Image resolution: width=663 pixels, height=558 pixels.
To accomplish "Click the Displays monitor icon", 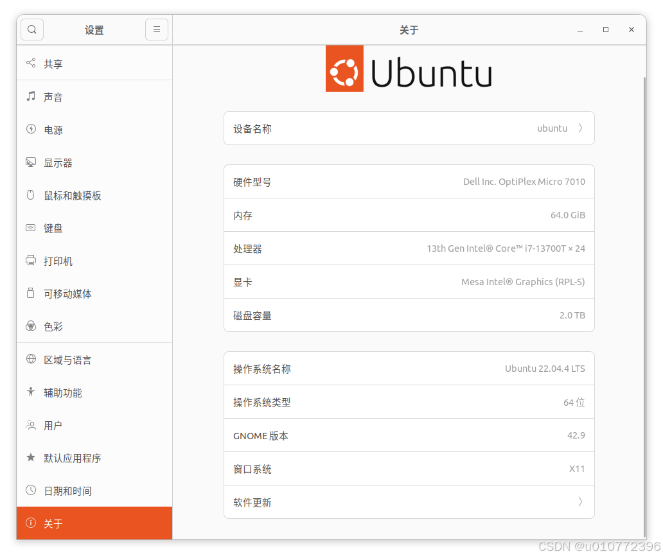I will pos(31,162).
